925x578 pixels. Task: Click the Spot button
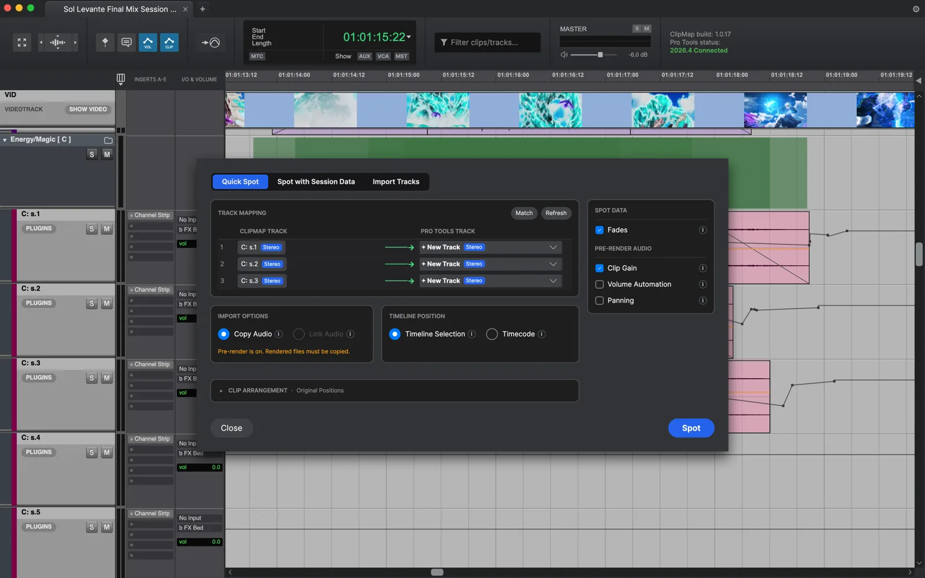coord(691,428)
